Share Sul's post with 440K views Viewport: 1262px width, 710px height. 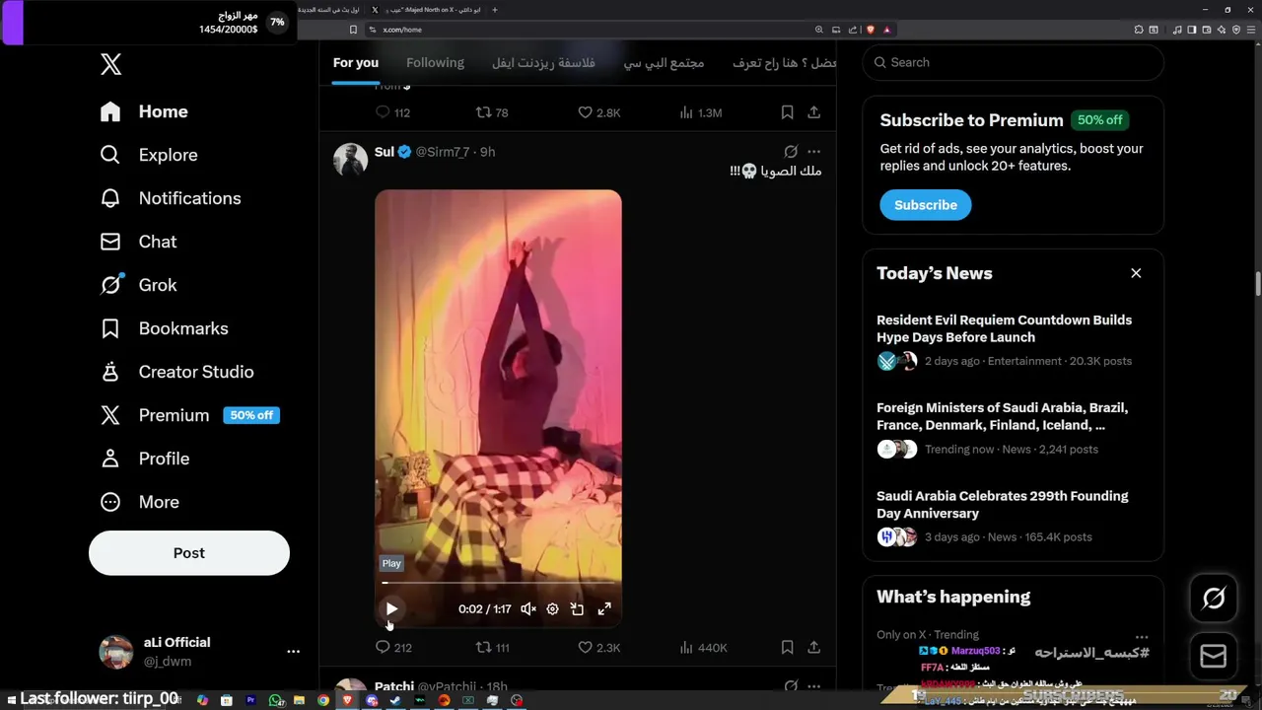coord(813,648)
